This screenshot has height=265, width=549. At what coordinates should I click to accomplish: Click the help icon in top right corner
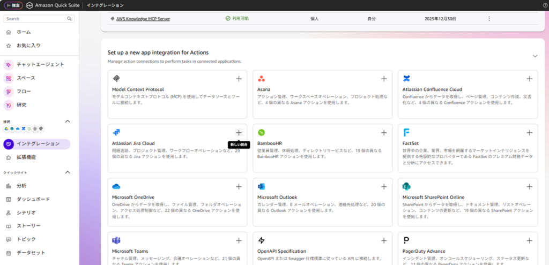pos(545,5)
